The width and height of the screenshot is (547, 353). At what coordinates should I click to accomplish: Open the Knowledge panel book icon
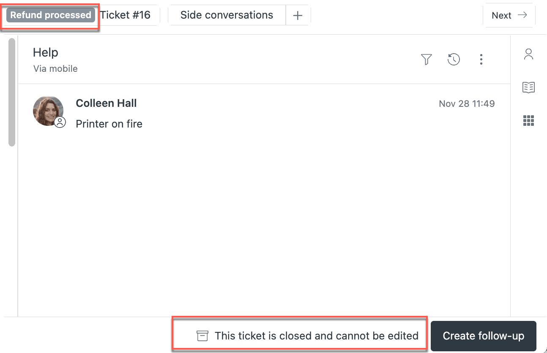coord(528,87)
